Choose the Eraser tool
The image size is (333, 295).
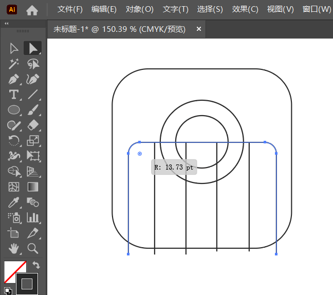pyautogui.click(x=33, y=125)
